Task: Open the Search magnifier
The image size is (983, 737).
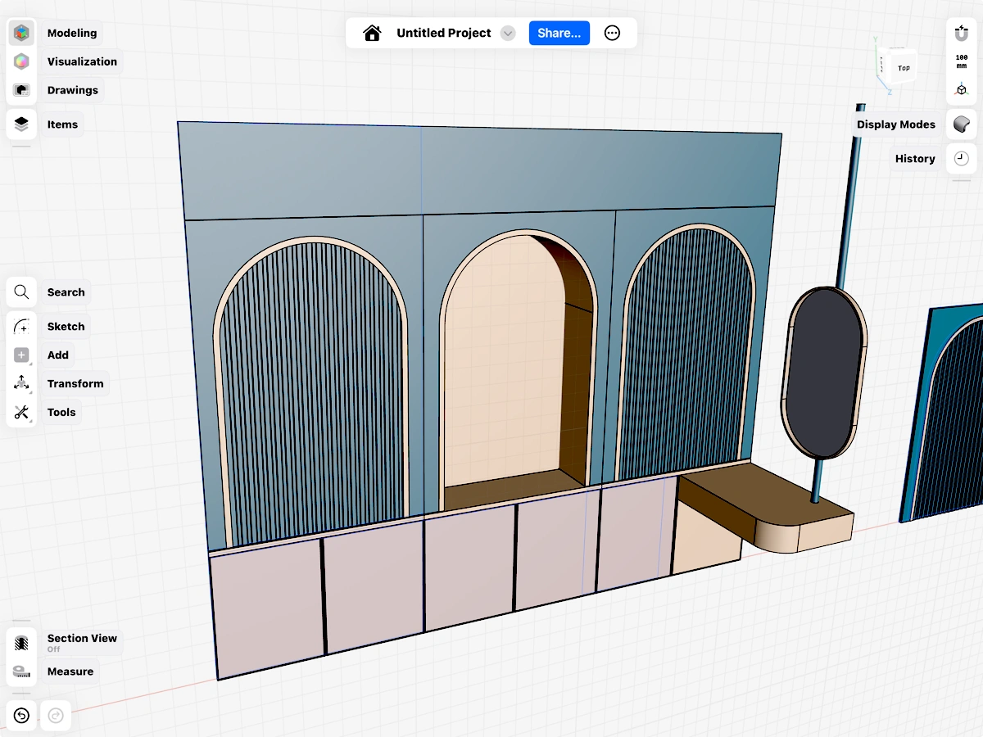Action: pos(22,292)
